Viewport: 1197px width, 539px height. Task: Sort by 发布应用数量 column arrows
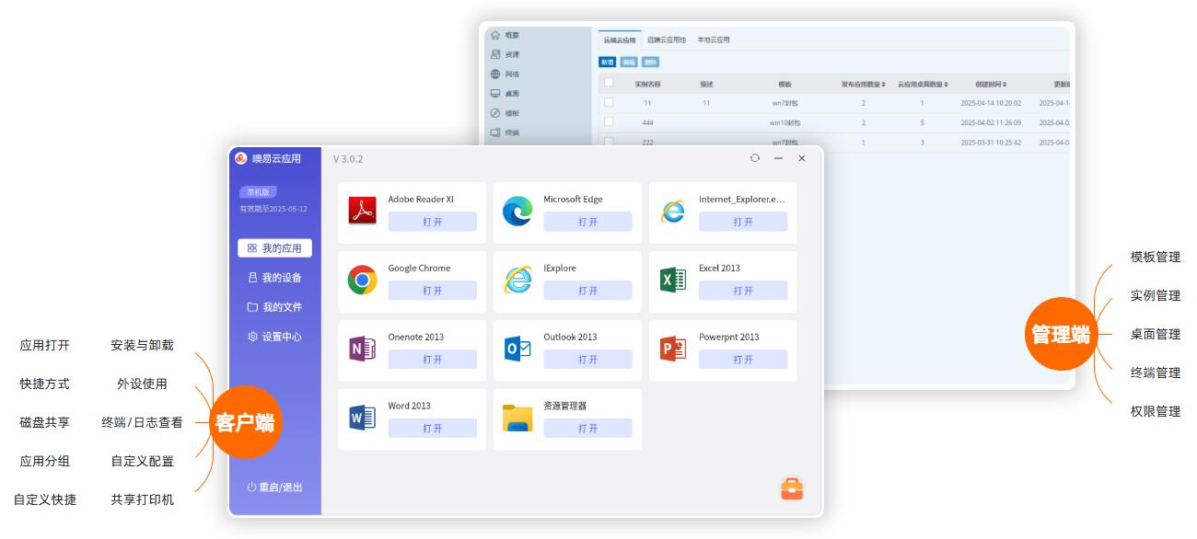tap(884, 85)
